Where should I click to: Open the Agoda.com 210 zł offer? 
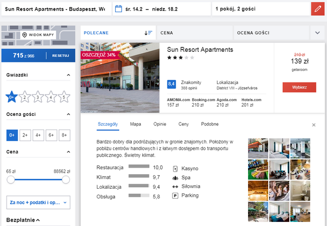coord(227,103)
